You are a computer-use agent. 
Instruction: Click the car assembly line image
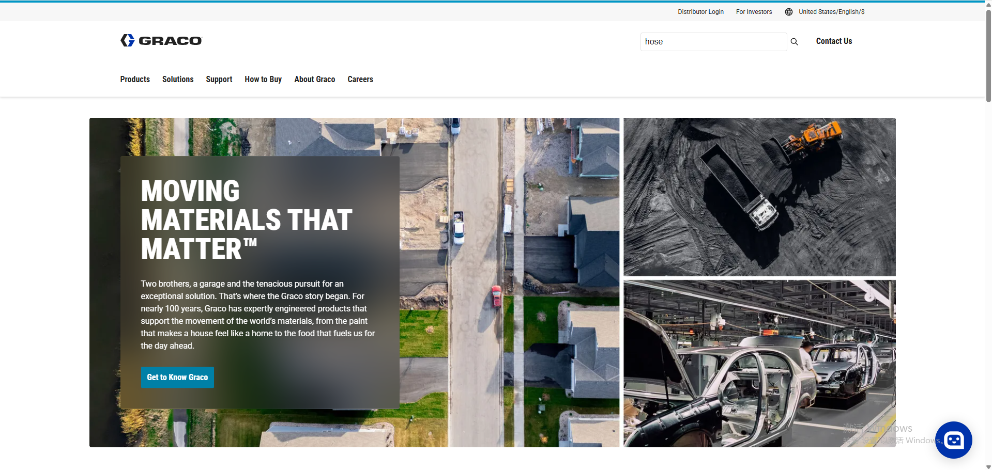click(759, 364)
